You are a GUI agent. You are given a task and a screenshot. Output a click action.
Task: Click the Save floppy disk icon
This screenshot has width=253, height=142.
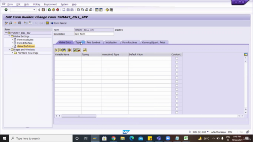(x=43, y=10)
